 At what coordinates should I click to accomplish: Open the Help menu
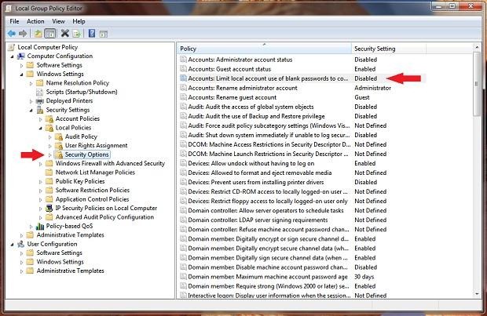pos(79,21)
